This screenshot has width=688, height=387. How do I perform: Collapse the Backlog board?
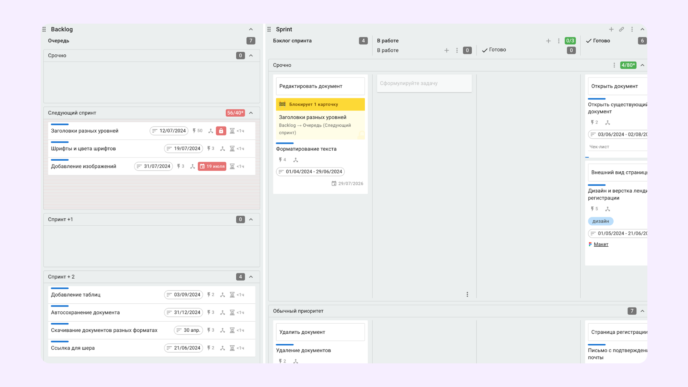251,29
